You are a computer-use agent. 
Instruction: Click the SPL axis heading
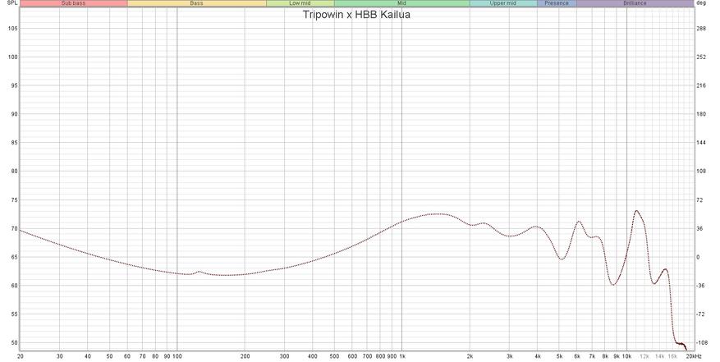pyautogui.click(x=12, y=2)
